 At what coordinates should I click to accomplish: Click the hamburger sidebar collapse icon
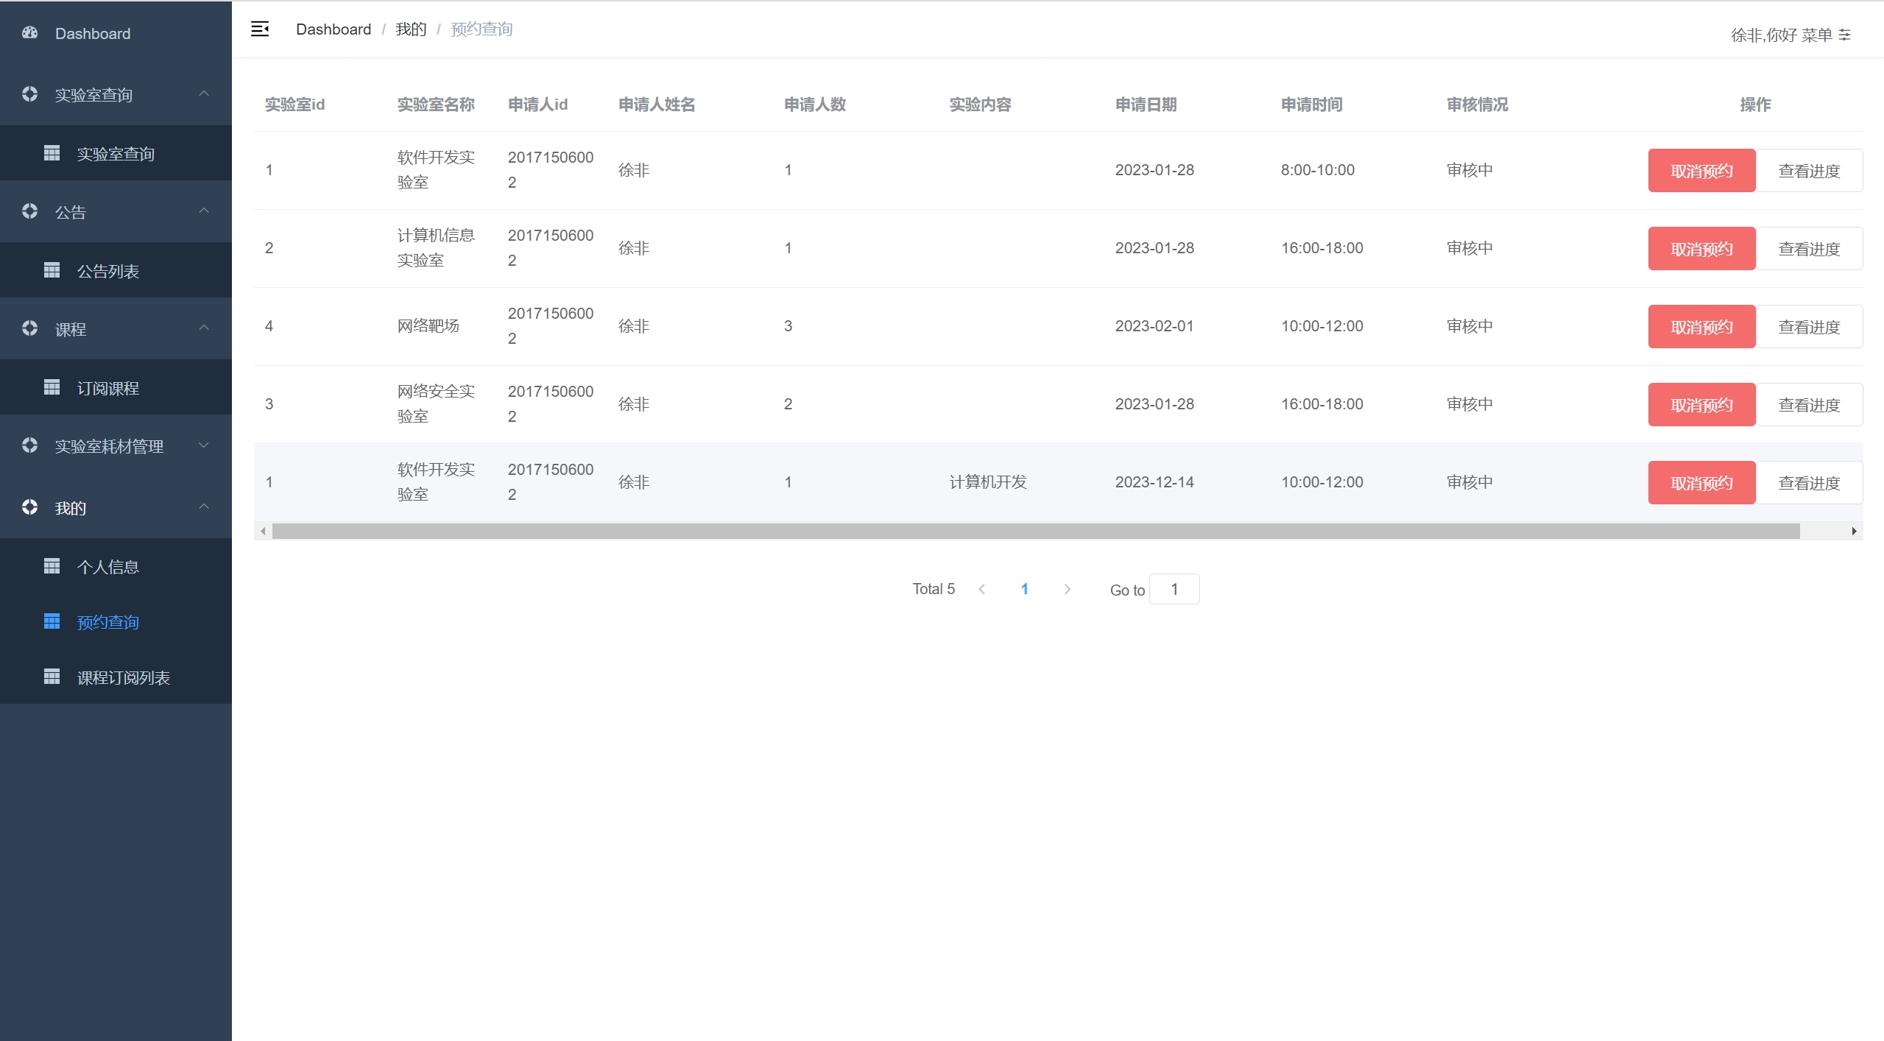click(x=260, y=29)
